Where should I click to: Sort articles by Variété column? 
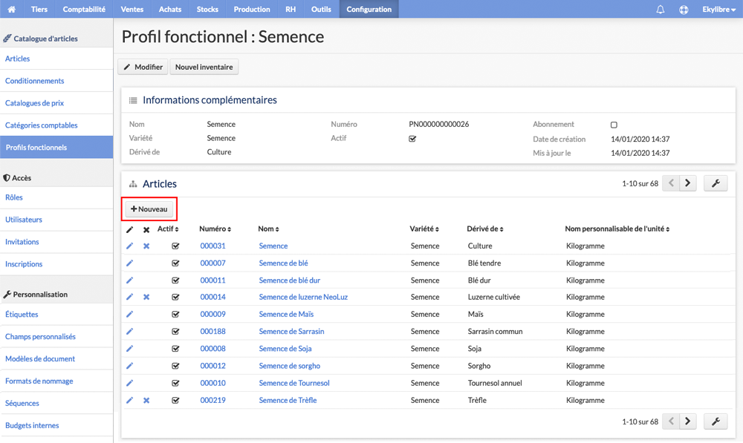click(x=424, y=229)
